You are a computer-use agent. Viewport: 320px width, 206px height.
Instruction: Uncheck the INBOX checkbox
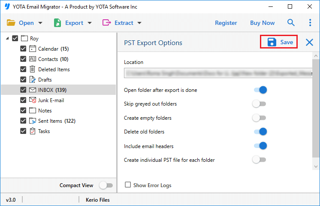(23, 90)
